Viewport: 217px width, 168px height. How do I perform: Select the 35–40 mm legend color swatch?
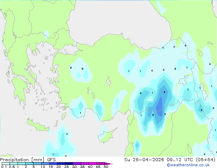pyautogui.click(x=85, y=164)
